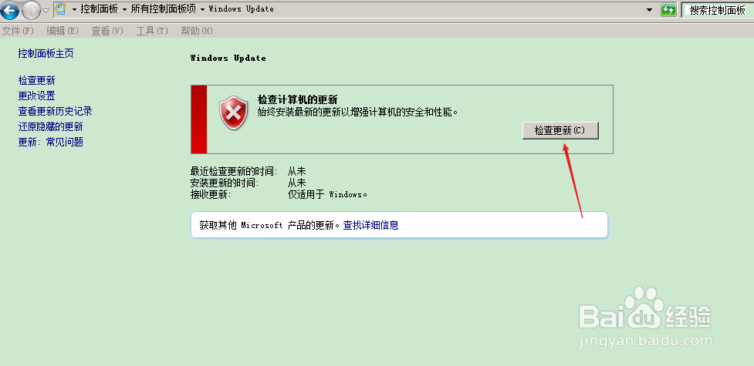The height and width of the screenshot is (366, 754).
Task: Click the green refresh icon
Action: pos(668,10)
